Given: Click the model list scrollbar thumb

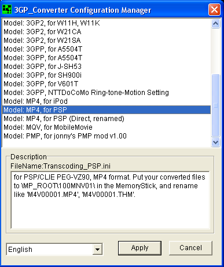Looking at the screenshot, I should pos(215,105).
